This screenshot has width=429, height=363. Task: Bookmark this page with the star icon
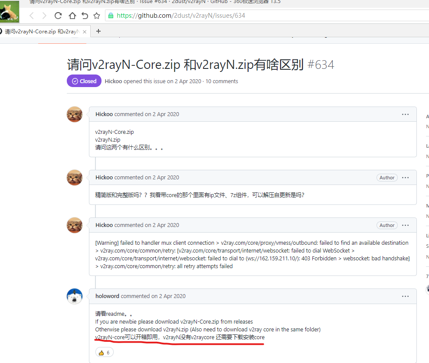[96, 16]
